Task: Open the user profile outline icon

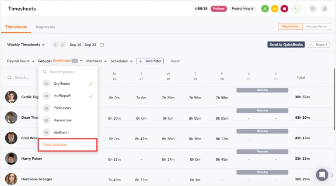Action: (x=296, y=9)
